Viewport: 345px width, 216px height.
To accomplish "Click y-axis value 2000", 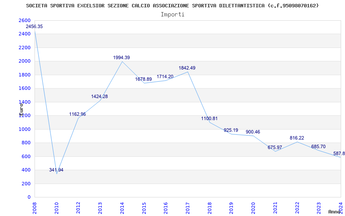I will click(x=25, y=61).
